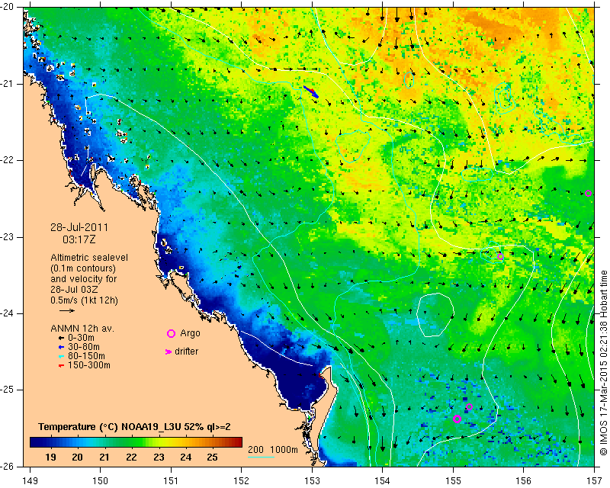The image size is (610, 488).
Task: Click the longitude axis label 149
Action: tap(30, 481)
